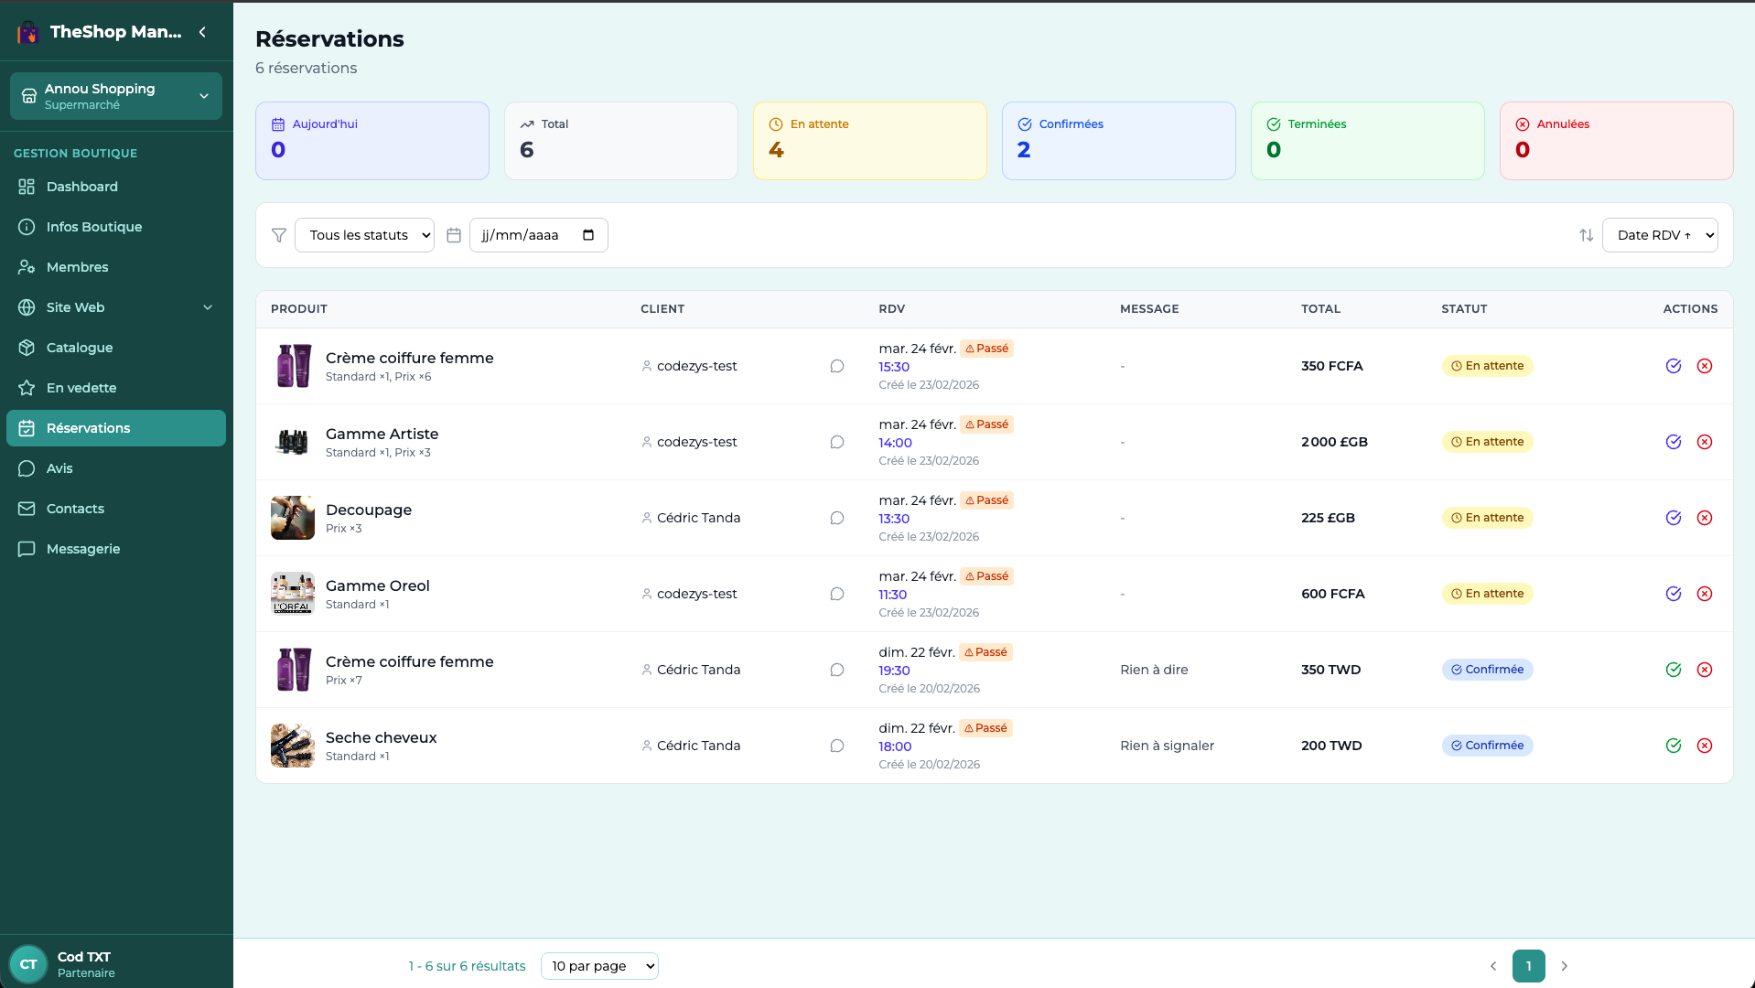Open the Dashboard from the sidebar
This screenshot has height=988, width=1755.
[x=82, y=187]
